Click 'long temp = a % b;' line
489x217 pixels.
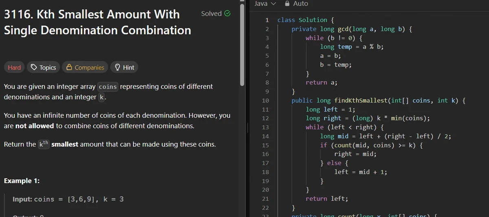click(352, 47)
